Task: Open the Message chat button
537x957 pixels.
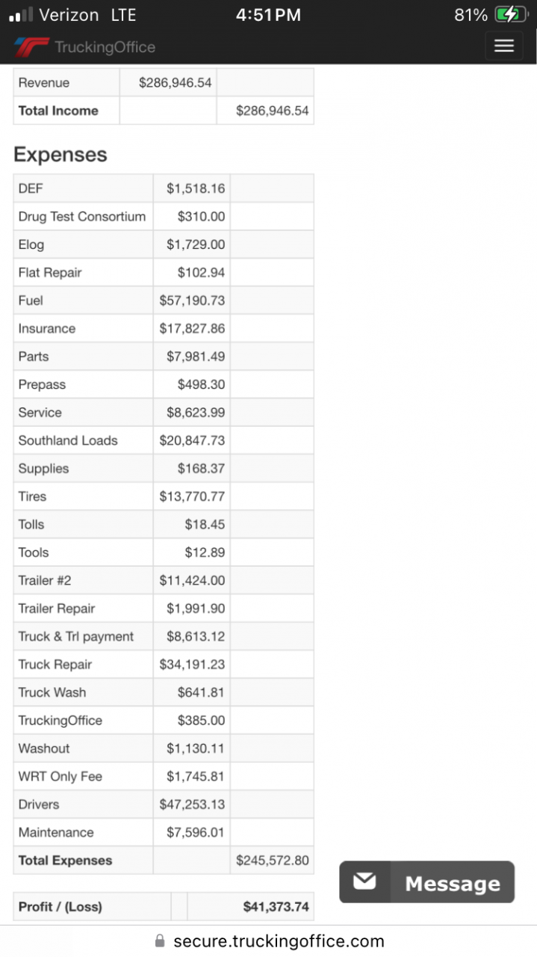Action: pos(427,882)
